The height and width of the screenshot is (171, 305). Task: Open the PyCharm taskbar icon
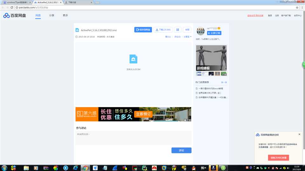[144, 168]
